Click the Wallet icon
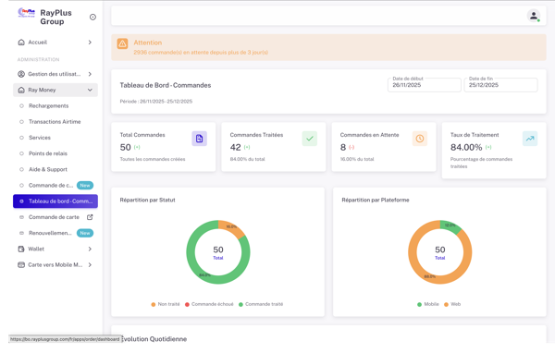The width and height of the screenshot is (555, 353). 21,249
